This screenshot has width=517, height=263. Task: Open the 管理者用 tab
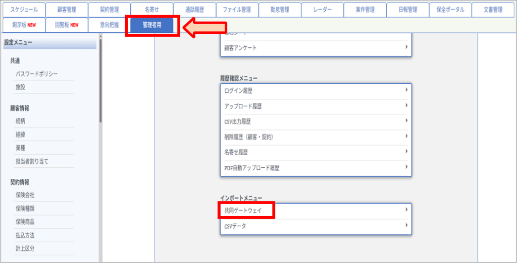tap(152, 25)
